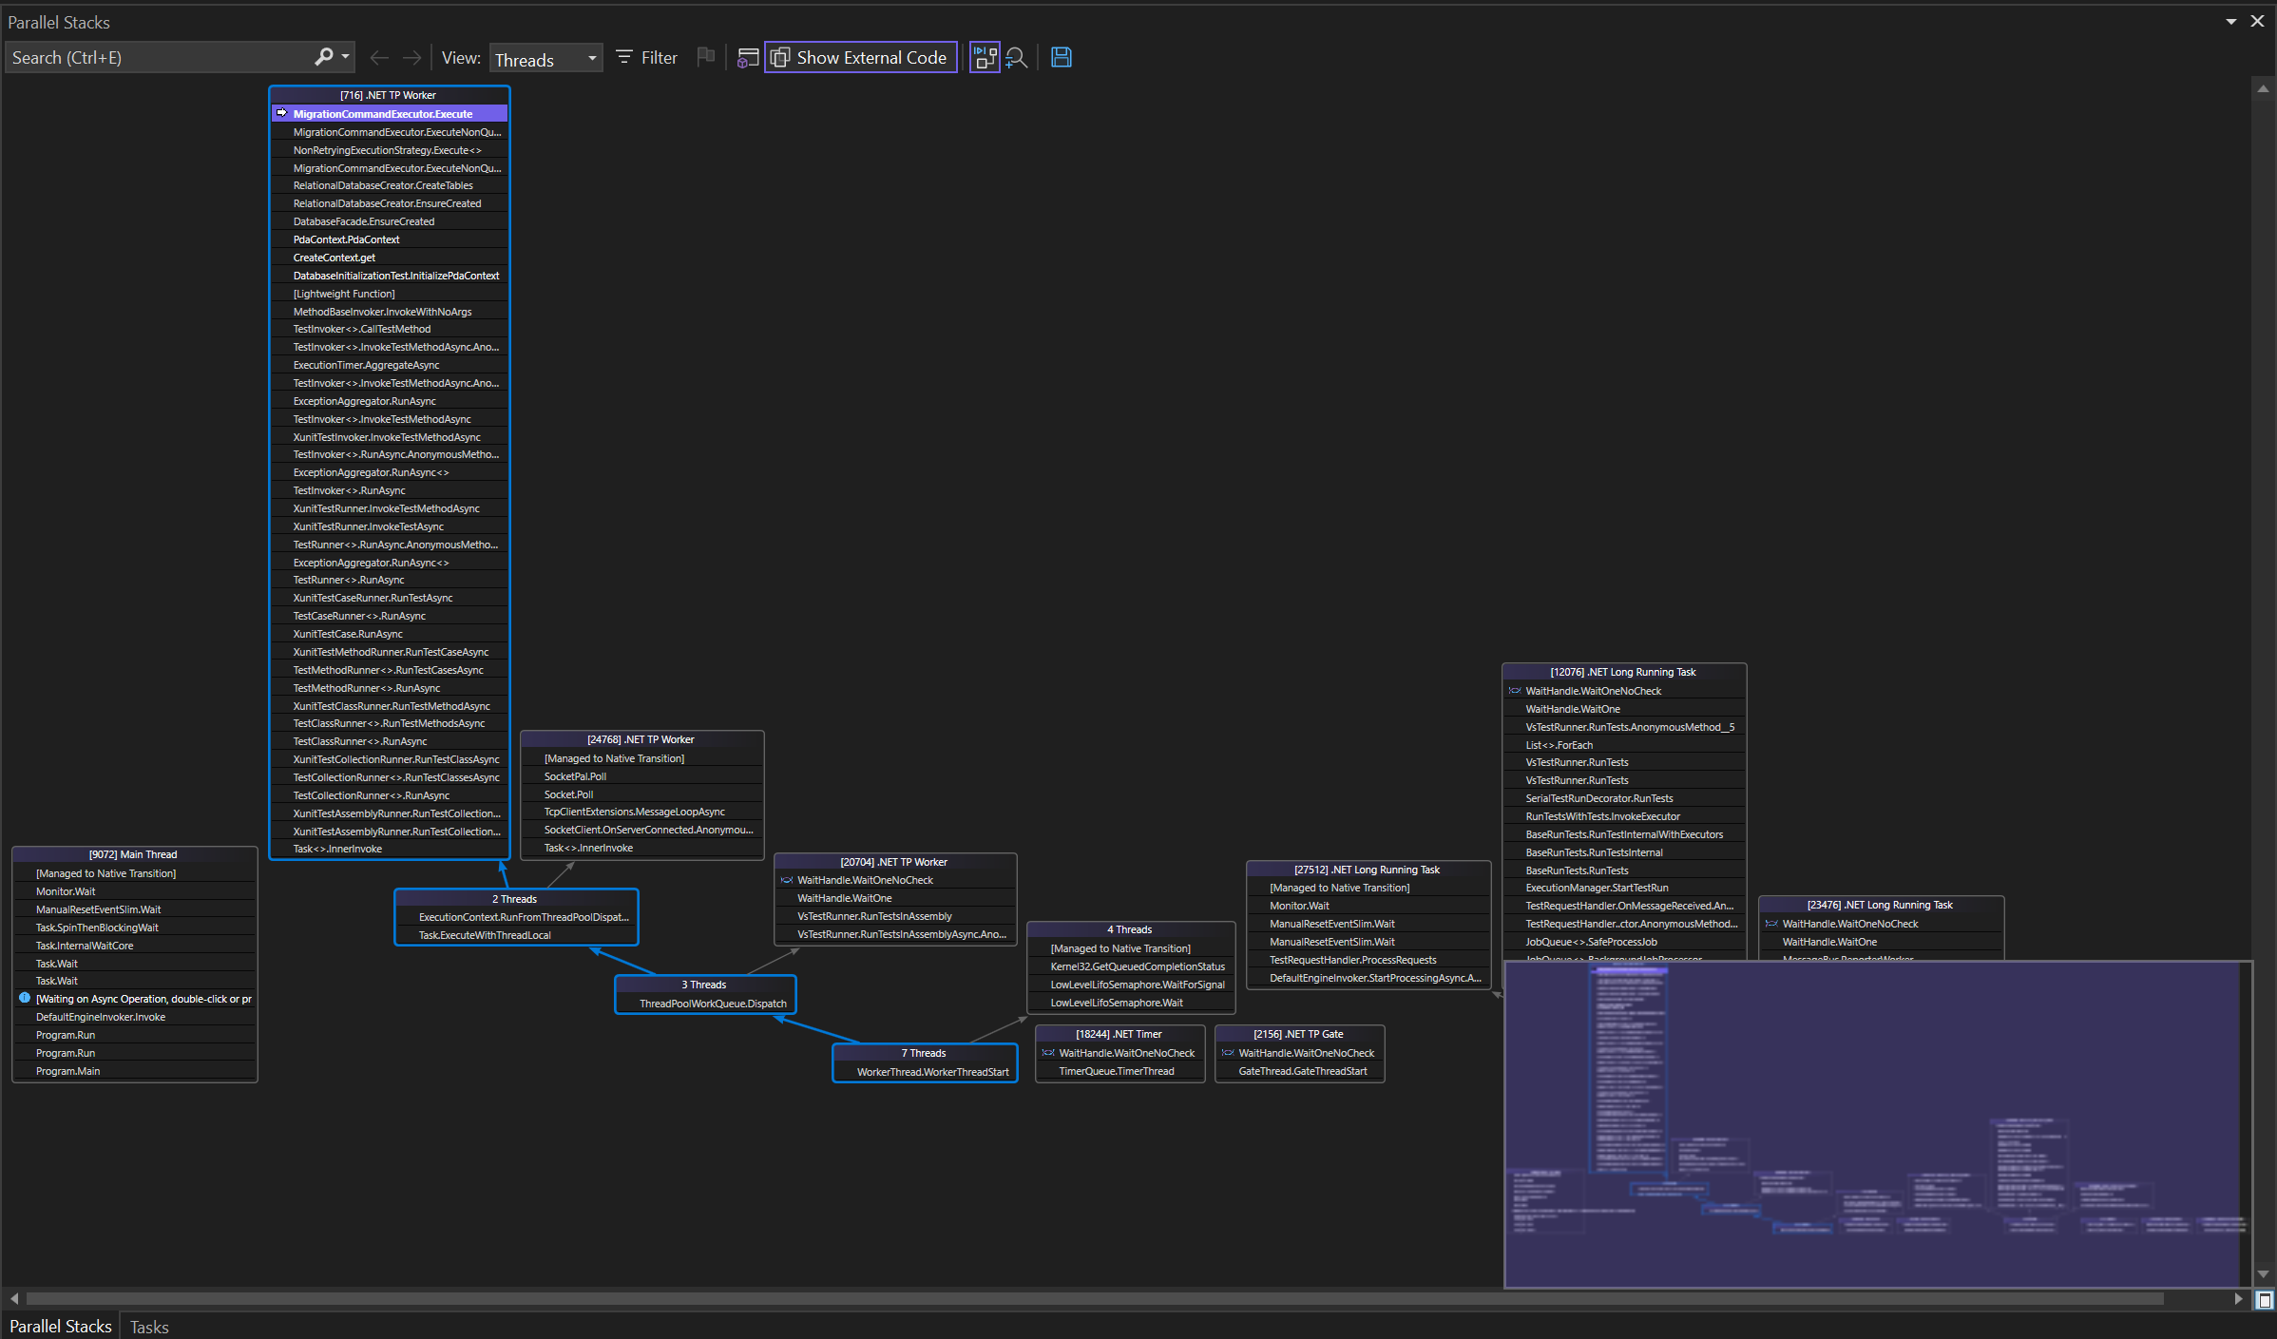Click the toggle method view icon
Screen dimensions: 2277x1339
(748, 58)
